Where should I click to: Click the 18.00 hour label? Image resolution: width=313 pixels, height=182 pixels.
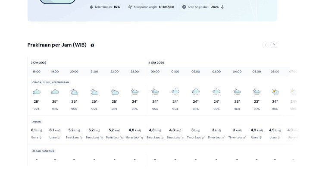tap(37, 72)
